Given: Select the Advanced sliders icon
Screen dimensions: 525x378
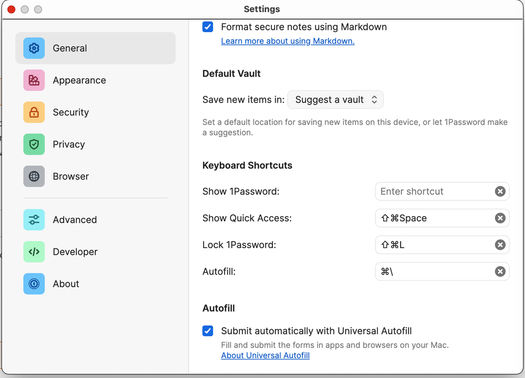Looking at the screenshot, I should coord(34,220).
